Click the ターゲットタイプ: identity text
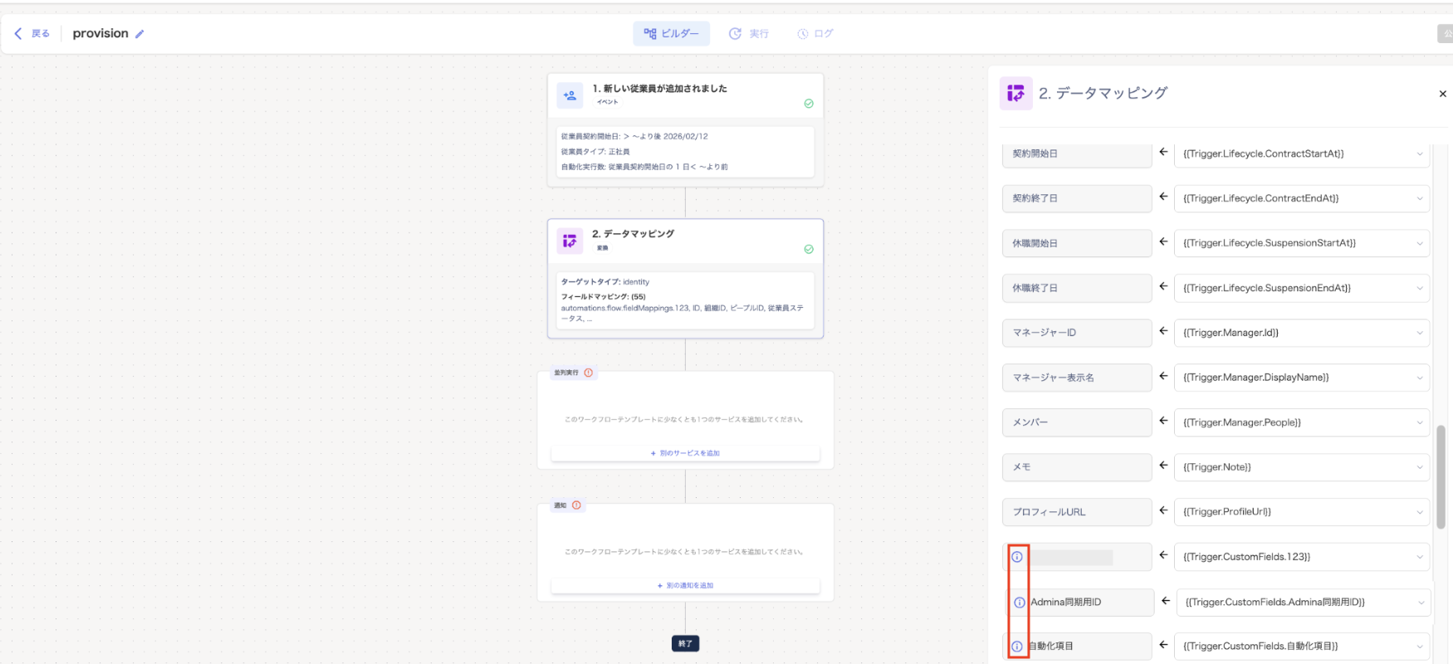Image resolution: width=1453 pixels, height=664 pixels. [x=605, y=282]
